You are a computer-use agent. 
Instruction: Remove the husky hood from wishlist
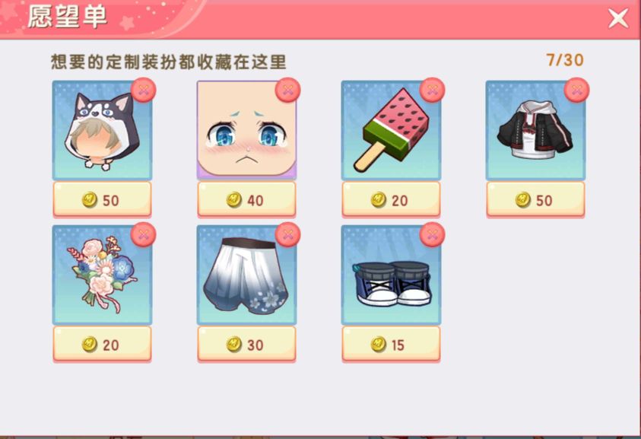(143, 90)
